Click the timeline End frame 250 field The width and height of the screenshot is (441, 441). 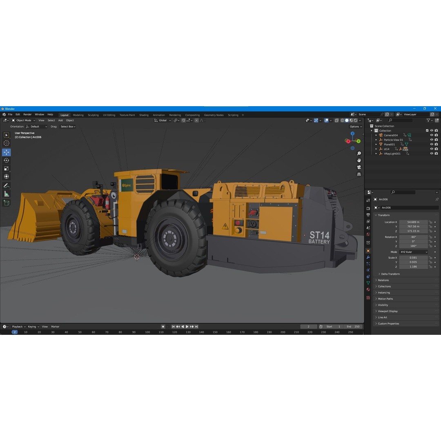[x=353, y=327]
